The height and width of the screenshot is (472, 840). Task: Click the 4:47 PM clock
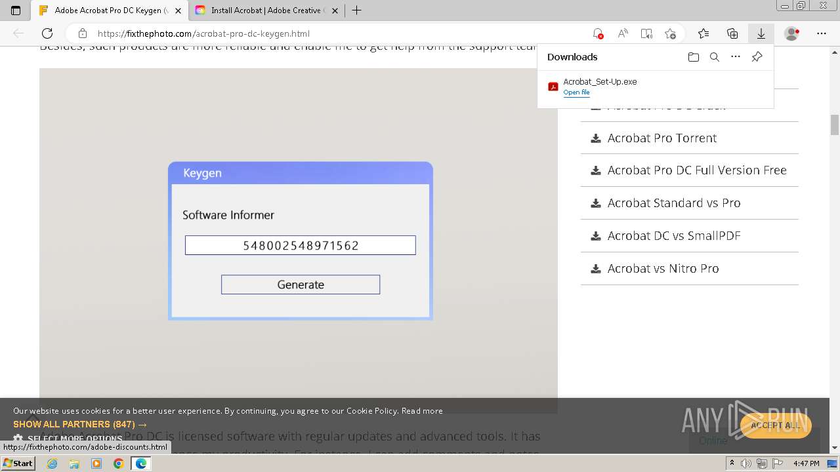[x=806, y=463]
